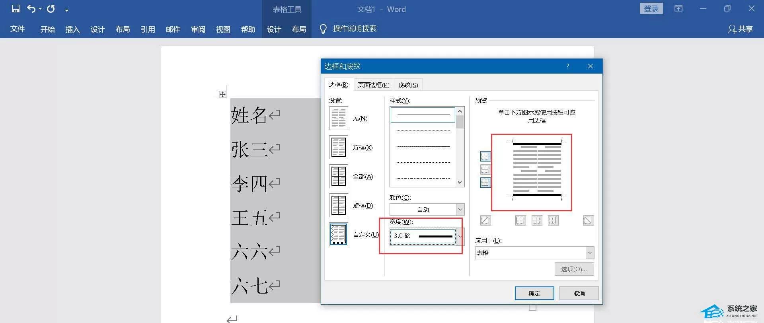764x323 pixels.
Task: Switch to the 插入 ribbon tab
Action: coord(72,29)
